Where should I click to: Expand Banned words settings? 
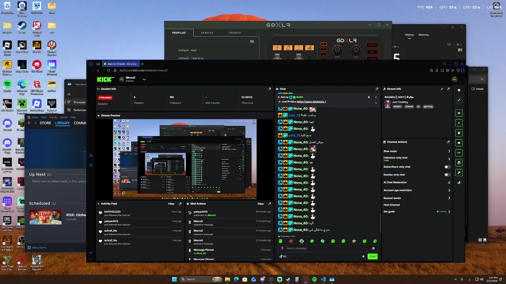(449, 198)
